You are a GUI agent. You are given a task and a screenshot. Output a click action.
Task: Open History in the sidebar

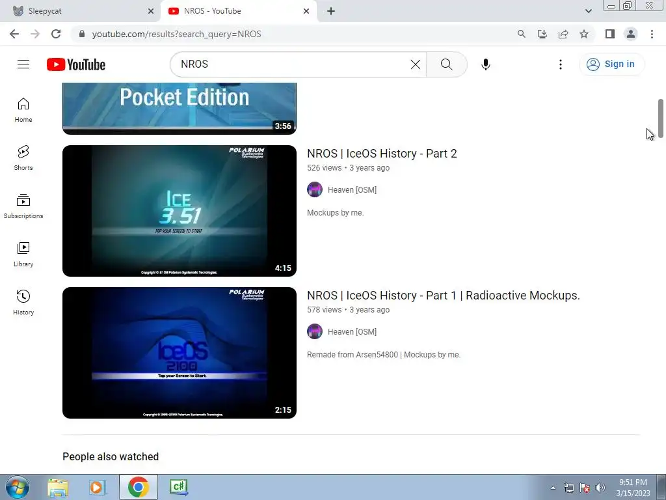23,302
